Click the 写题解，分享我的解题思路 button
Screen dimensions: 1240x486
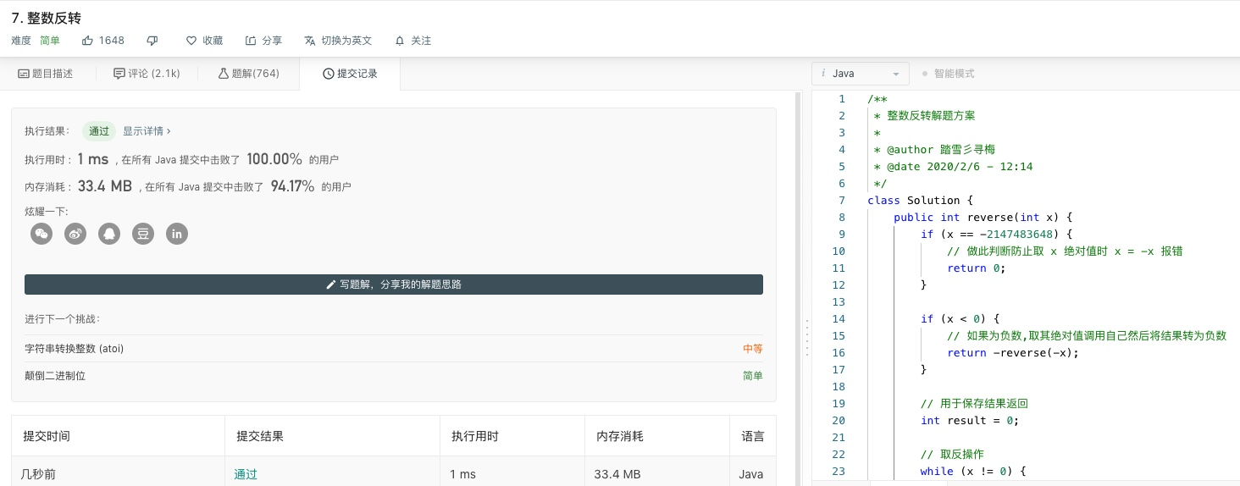point(394,284)
